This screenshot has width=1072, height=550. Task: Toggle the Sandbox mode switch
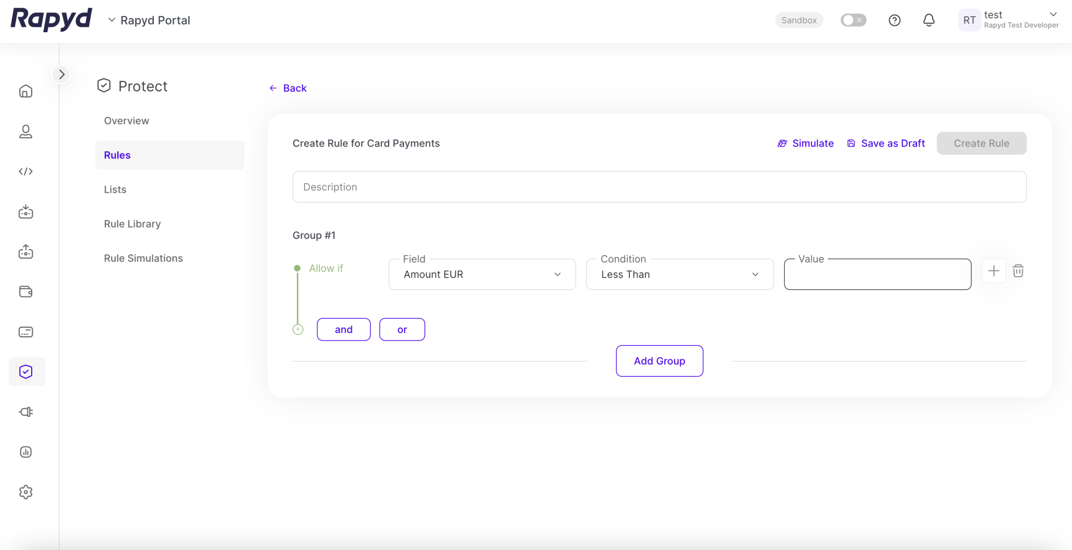(853, 20)
